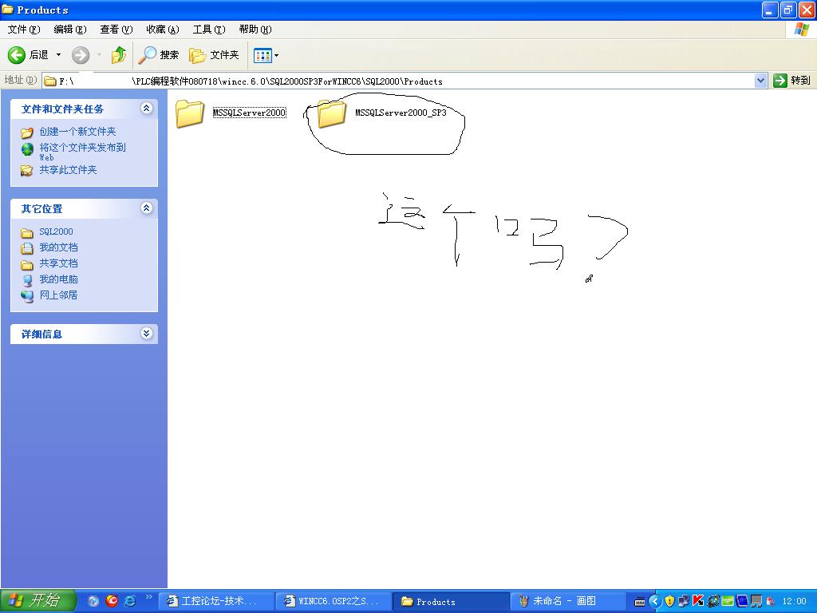Click the My Computer icon in sidebar

[x=27, y=280]
